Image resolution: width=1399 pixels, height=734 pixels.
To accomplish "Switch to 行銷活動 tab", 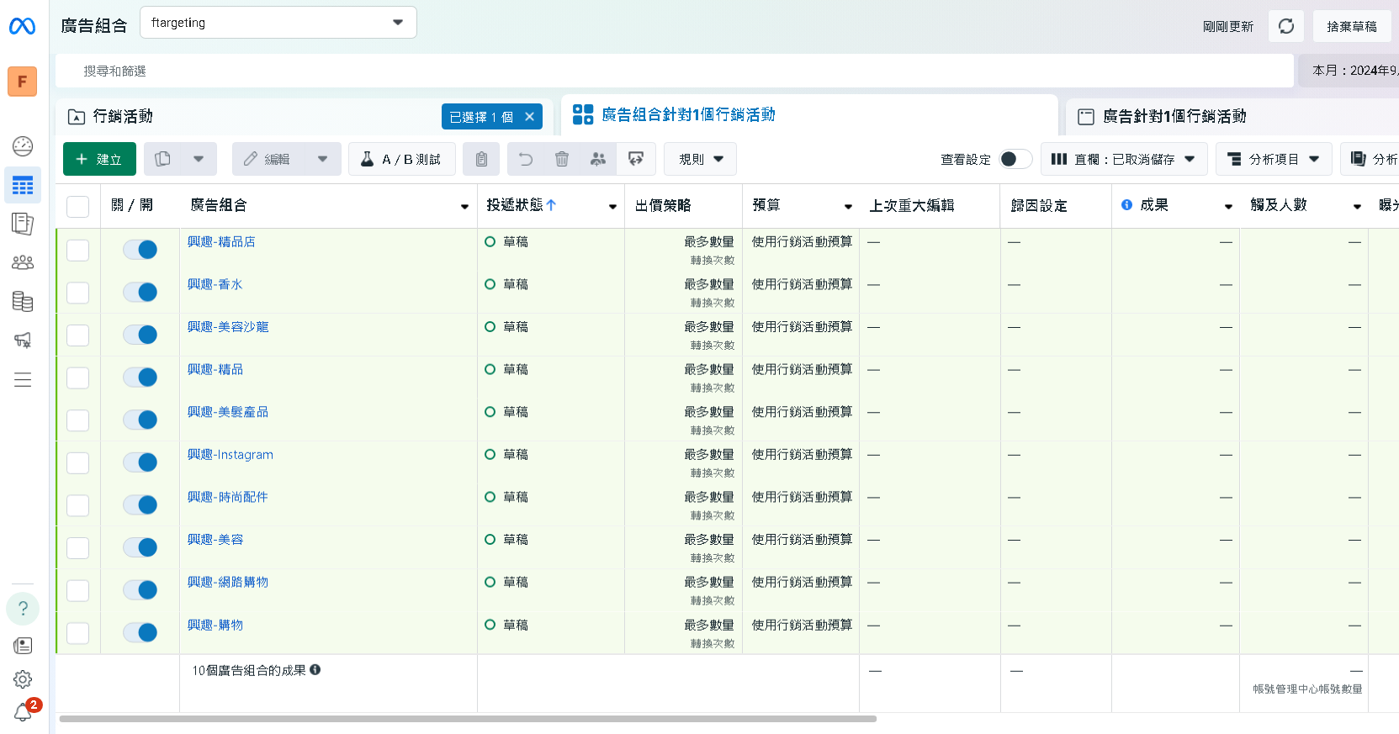I will pyautogui.click(x=123, y=117).
